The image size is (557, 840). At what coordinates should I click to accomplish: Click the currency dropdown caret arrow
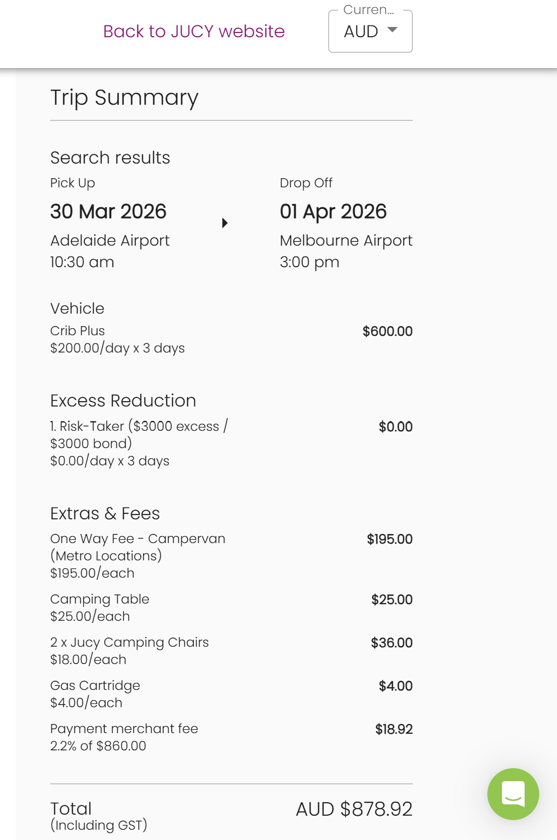click(392, 30)
